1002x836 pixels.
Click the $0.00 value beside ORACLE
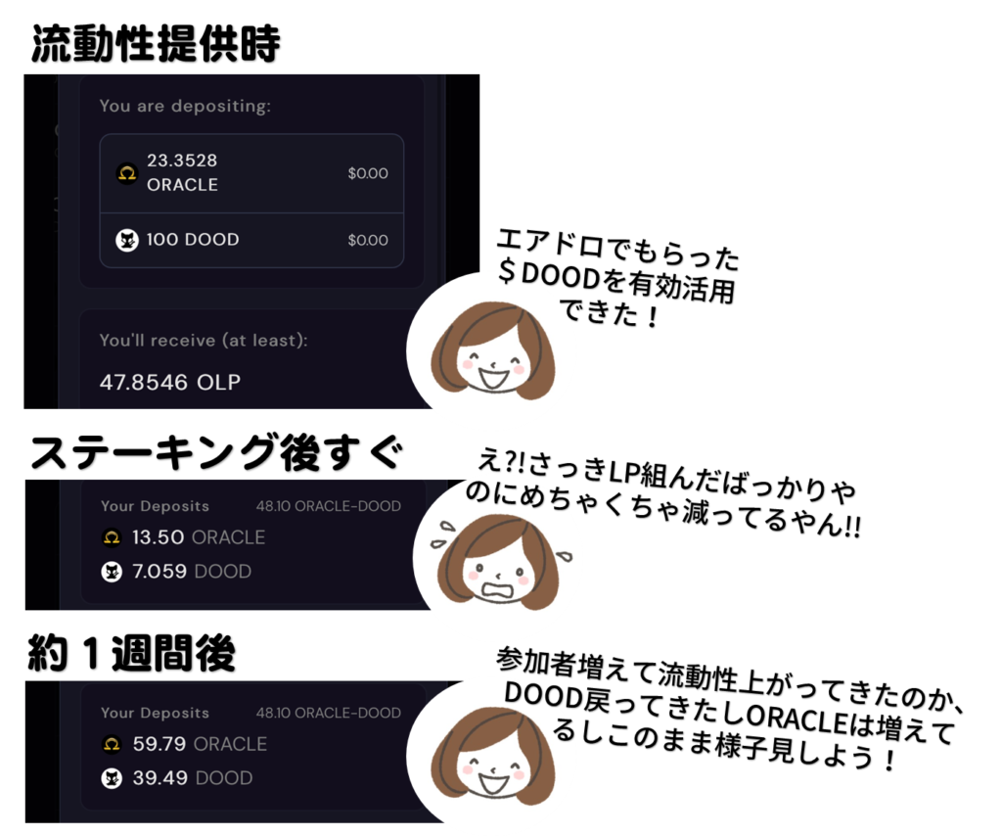(x=368, y=173)
